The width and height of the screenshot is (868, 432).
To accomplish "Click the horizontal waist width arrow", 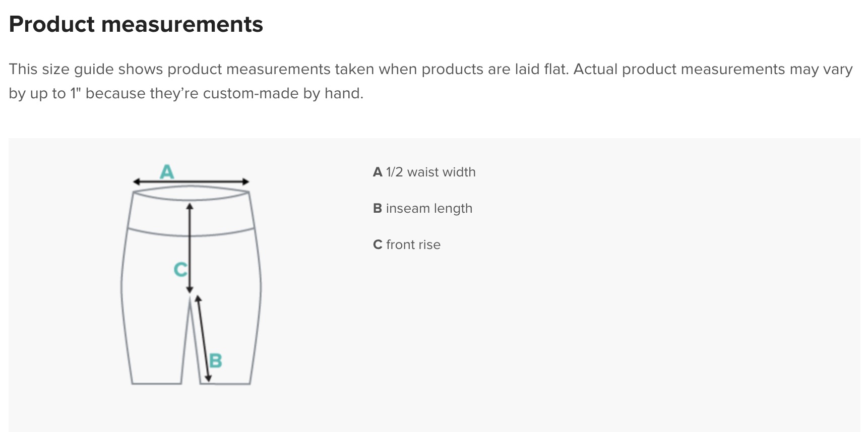I will (191, 181).
